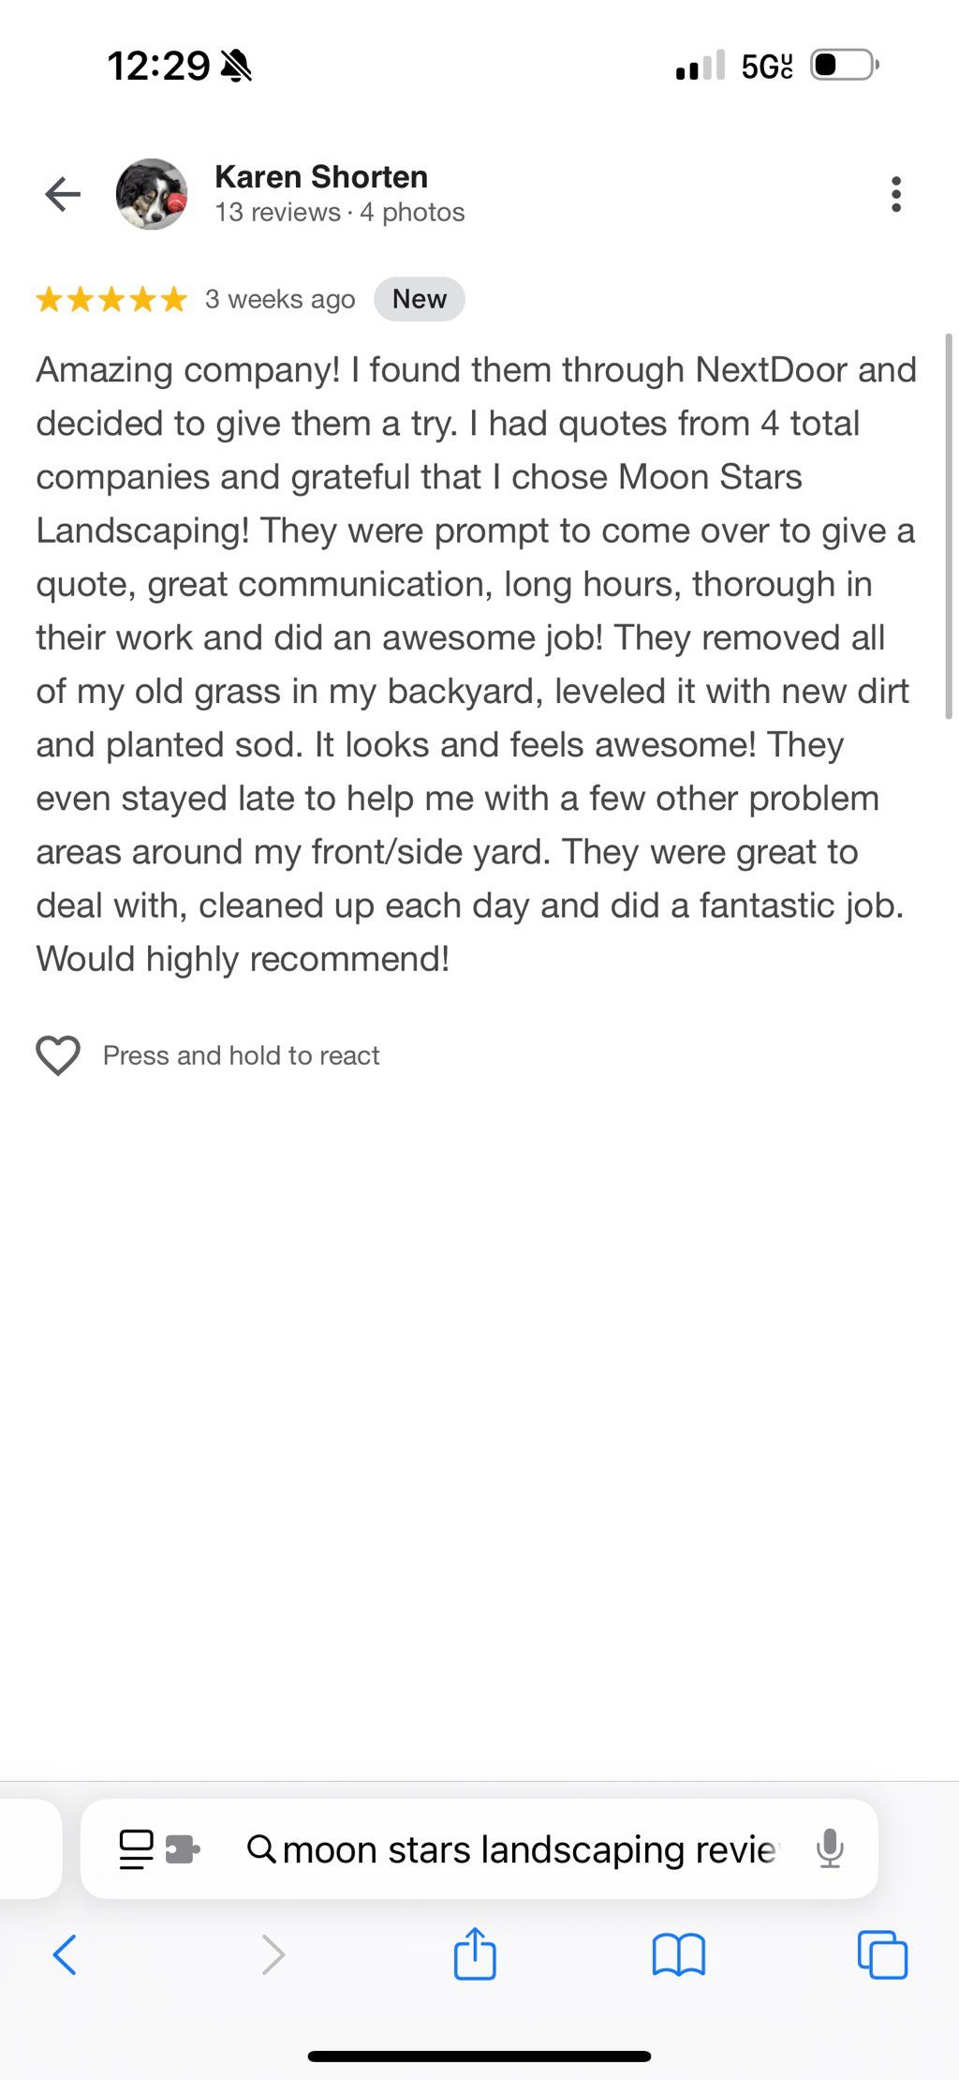Tap the back arrow beside the reviewer profile
Image resolution: width=959 pixels, height=2080 pixels.
pyautogui.click(x=63, y=194)
